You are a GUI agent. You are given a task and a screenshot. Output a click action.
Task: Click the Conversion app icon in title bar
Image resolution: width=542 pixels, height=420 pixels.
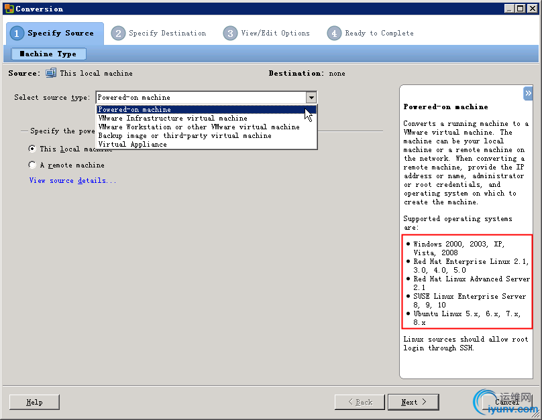click(x=9, y=9)
